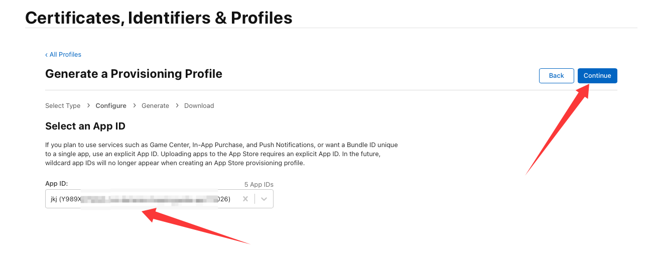
Task: Go to the Select Type step
Action: pyautogui.click(x=63, y=106)
